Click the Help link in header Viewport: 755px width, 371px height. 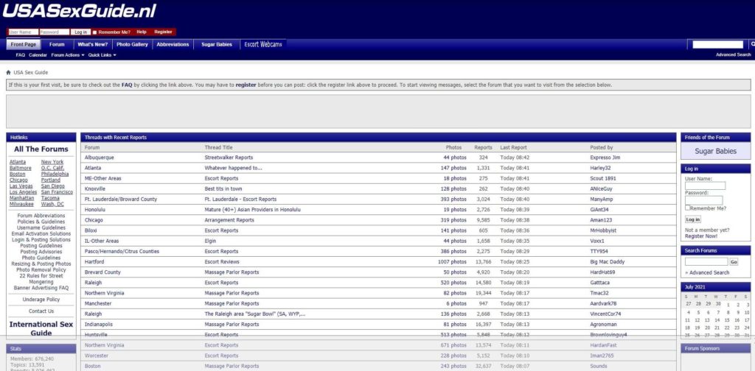coord(142,32)
